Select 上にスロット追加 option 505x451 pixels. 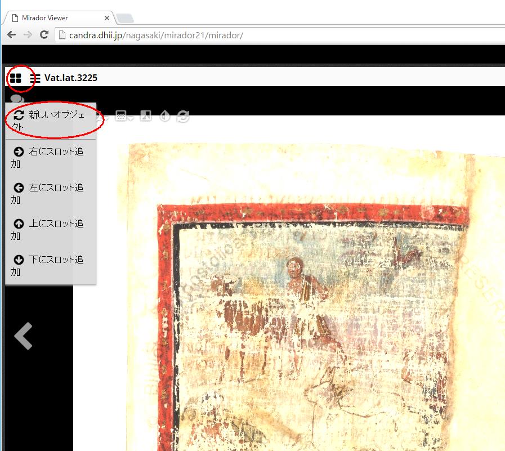coord(51,230)
